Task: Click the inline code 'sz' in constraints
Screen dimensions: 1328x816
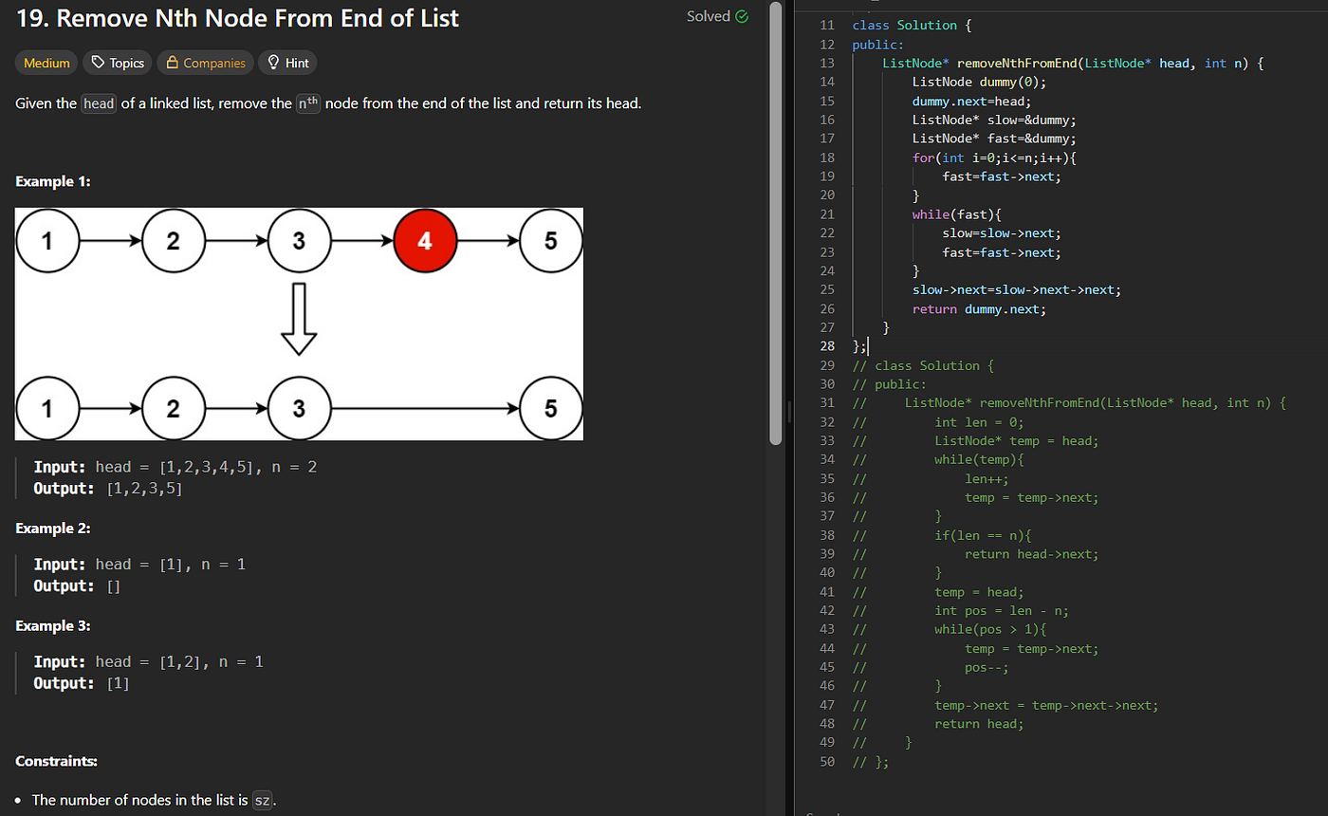Action: coord(263,800)
